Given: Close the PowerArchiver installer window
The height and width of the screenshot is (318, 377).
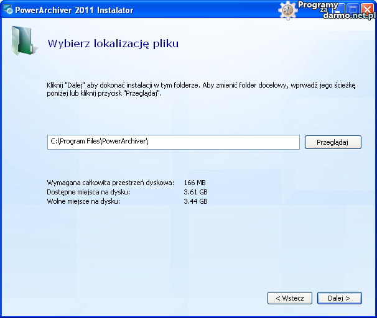Looking at the screenshot, I should pyautogui.click(x=367, y=10).
